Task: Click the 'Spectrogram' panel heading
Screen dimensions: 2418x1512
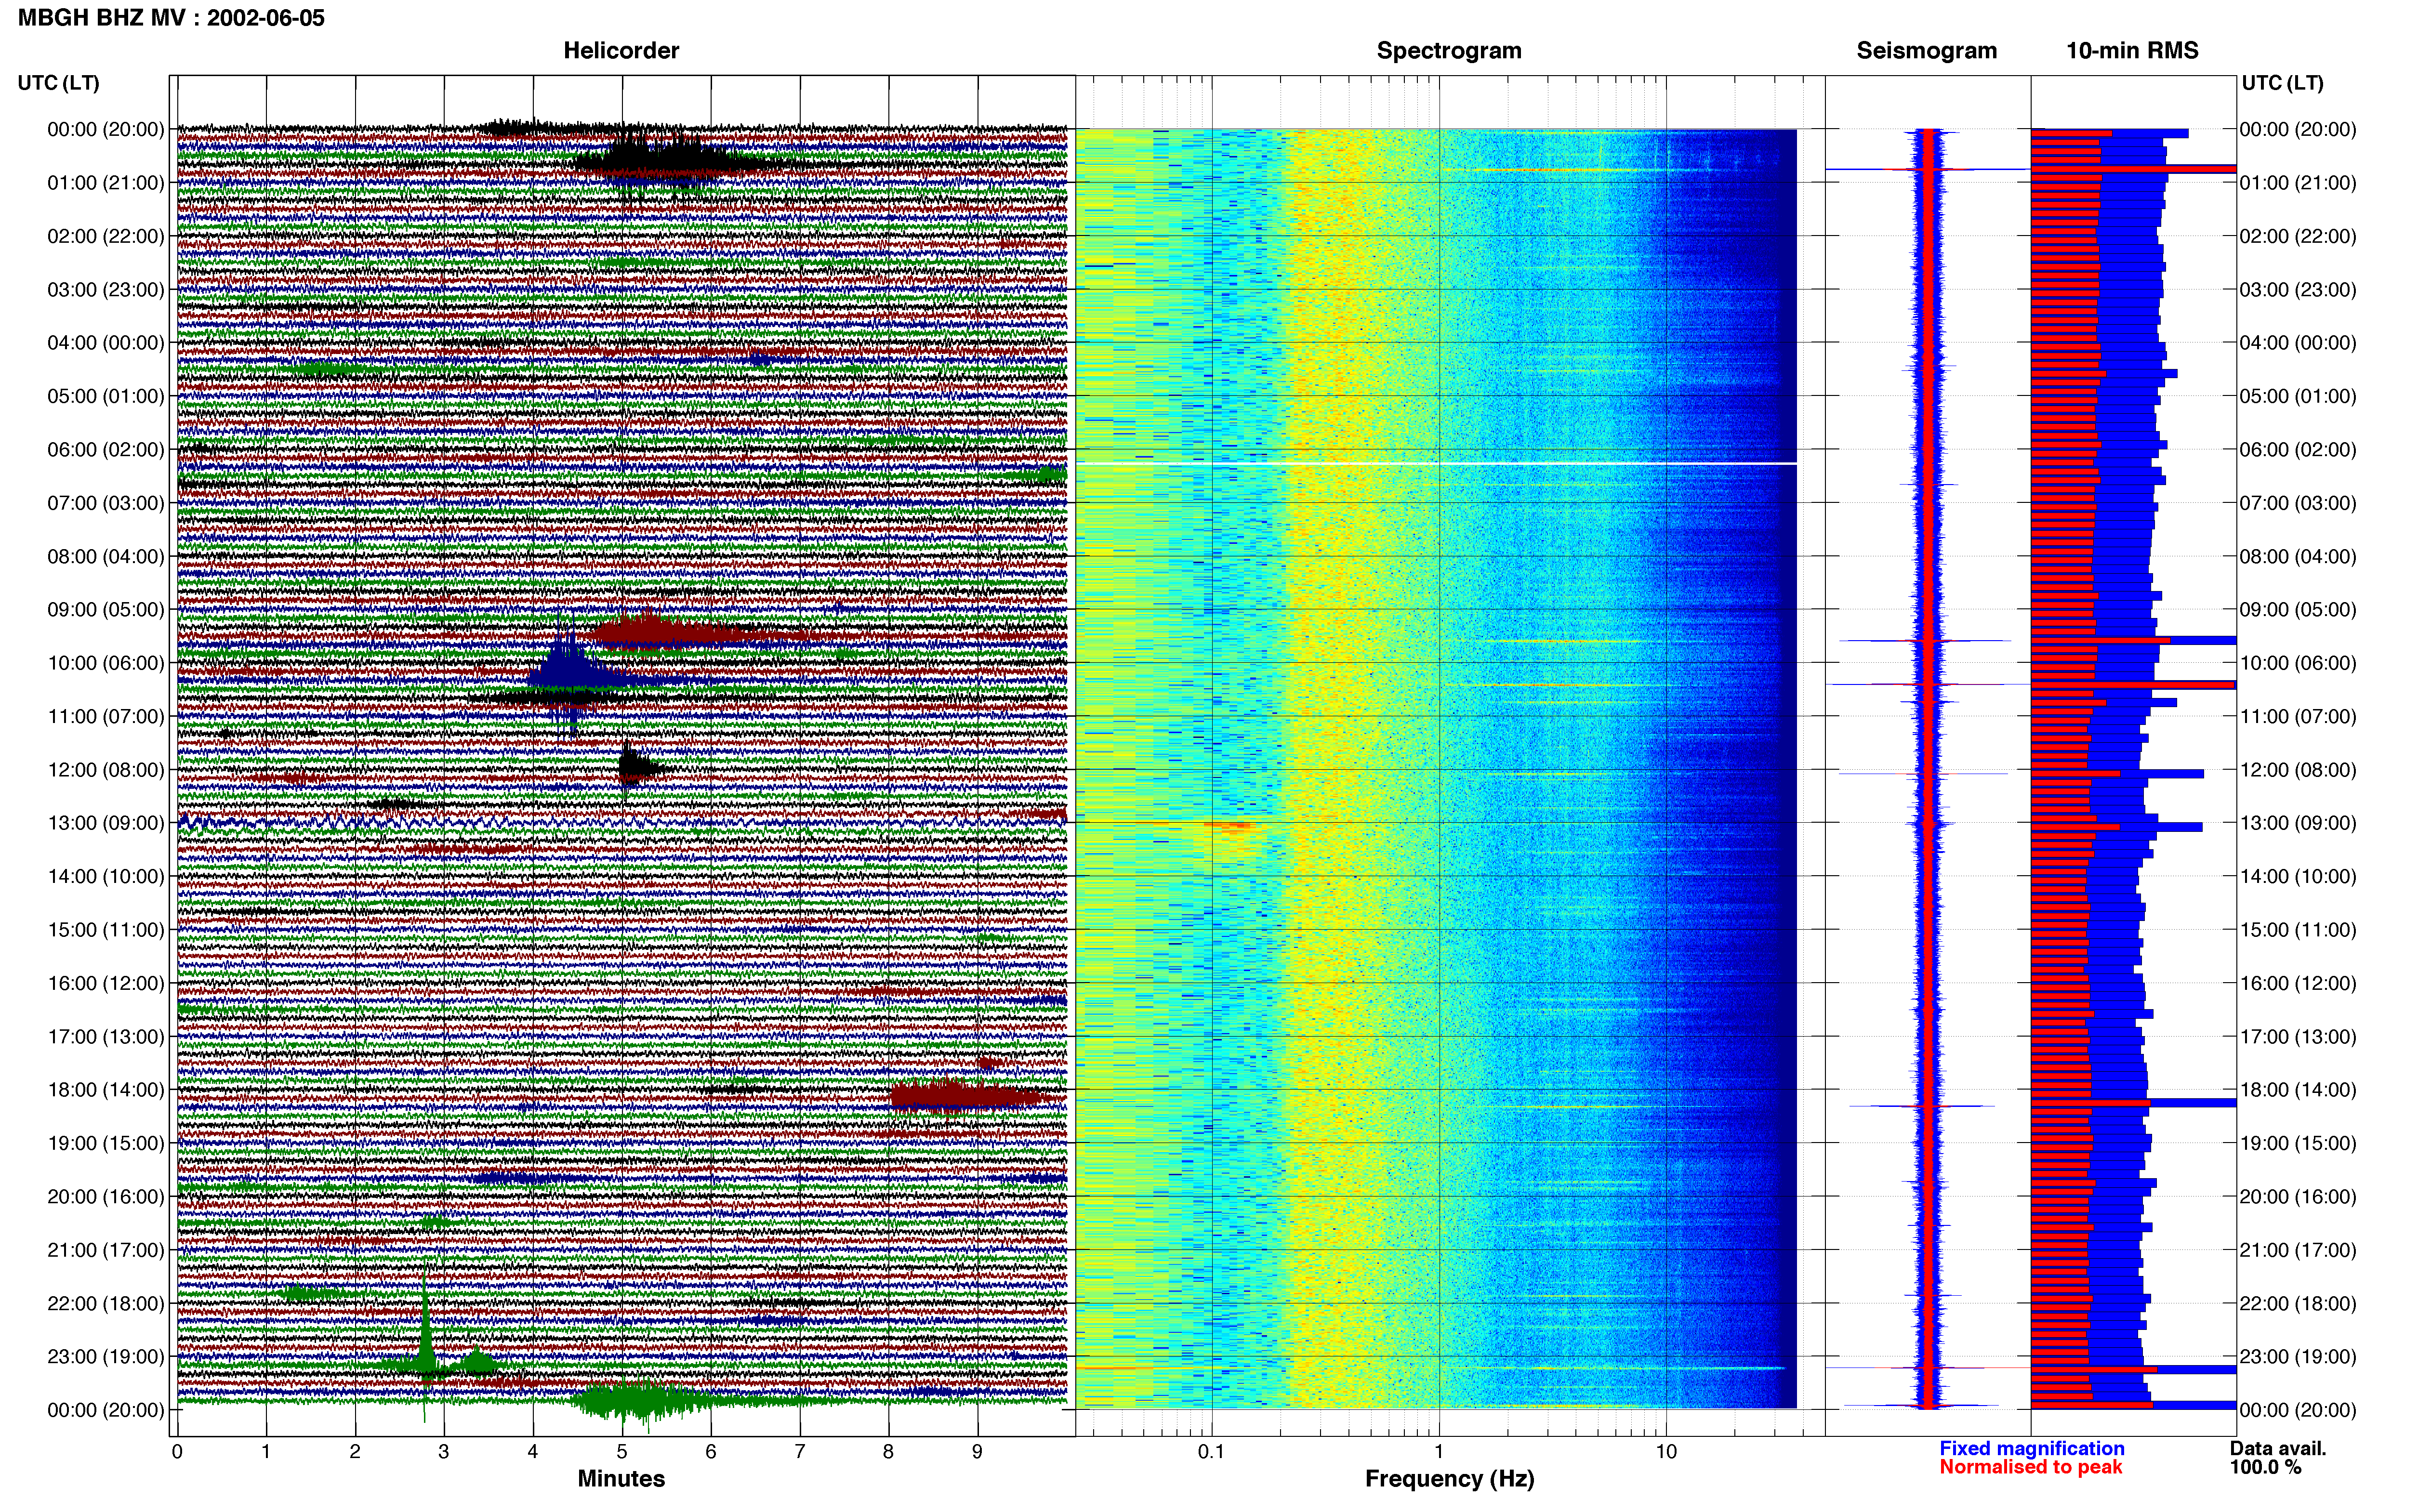Action: (1449, 51)
